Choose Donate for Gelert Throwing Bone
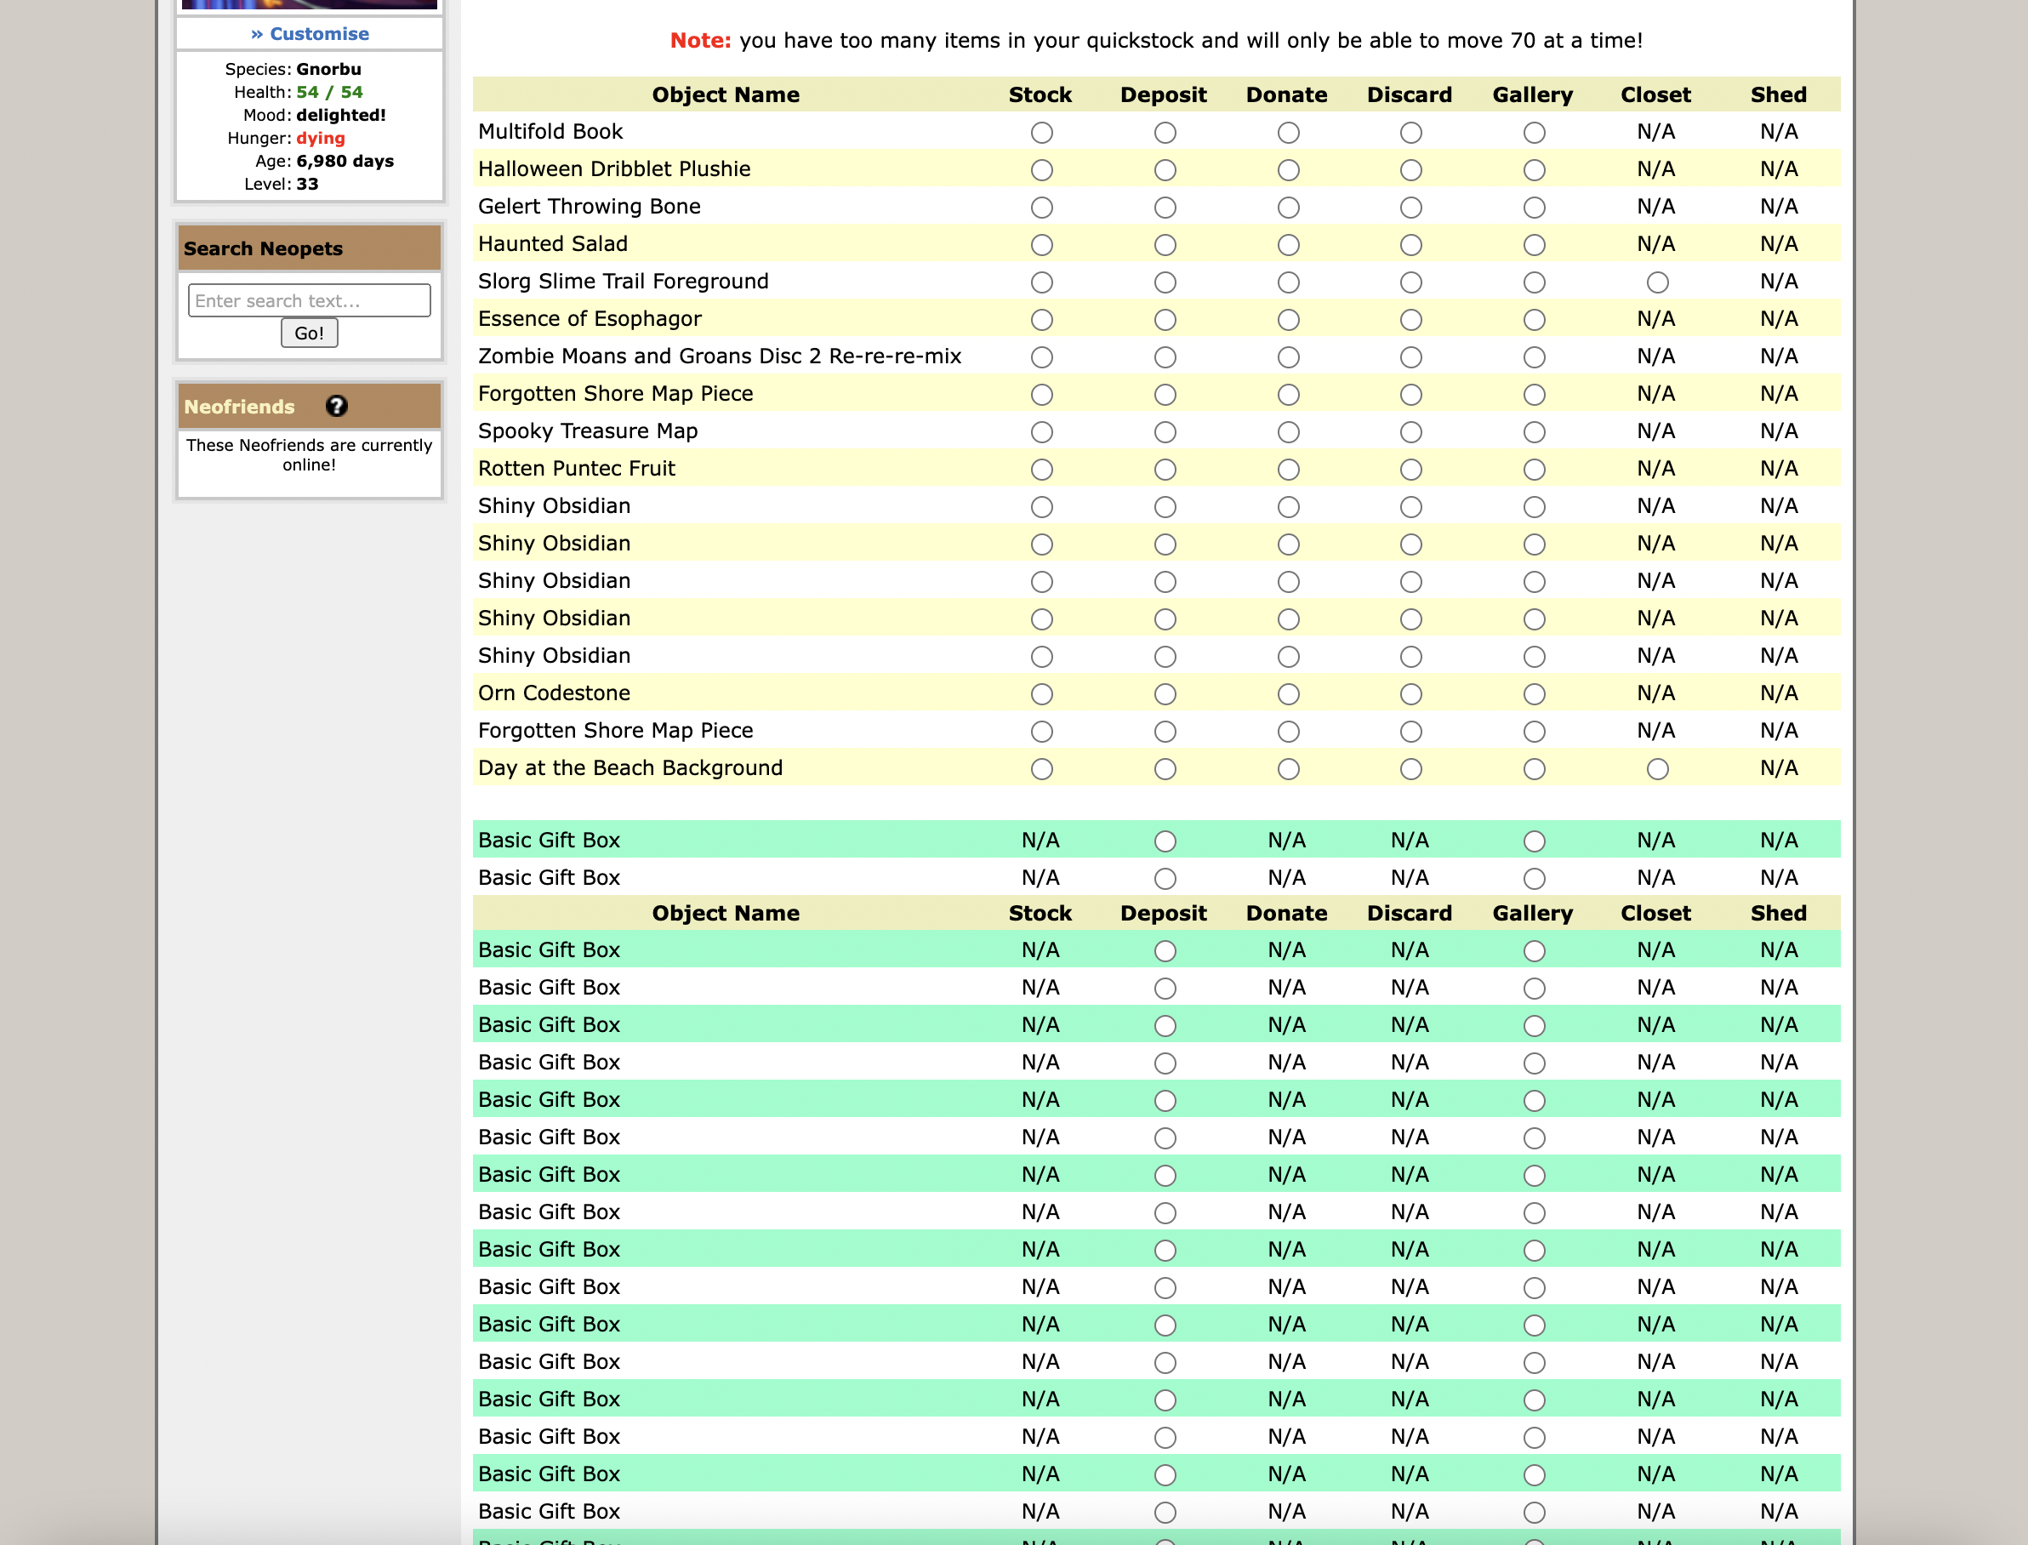Screen dimensions: 2028x1545 click(x=1287, y=208)
